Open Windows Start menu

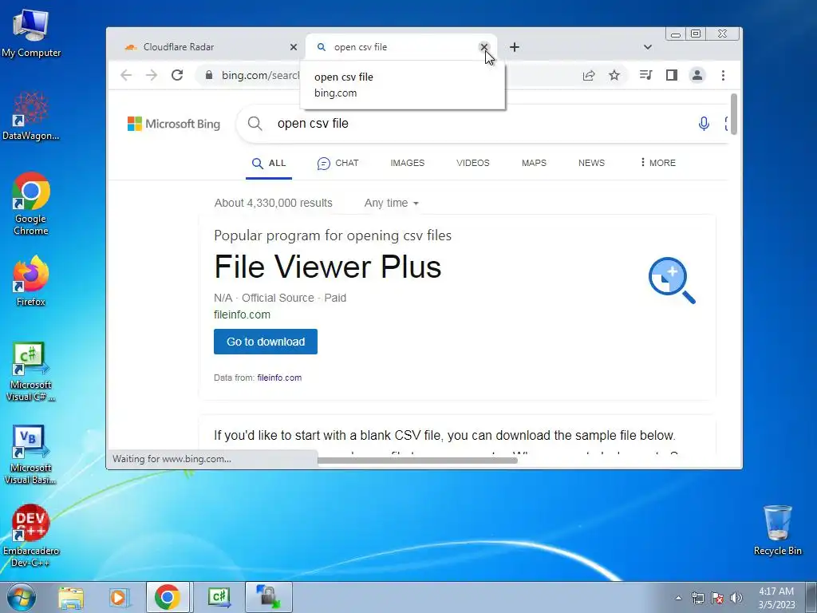[21, 597]
